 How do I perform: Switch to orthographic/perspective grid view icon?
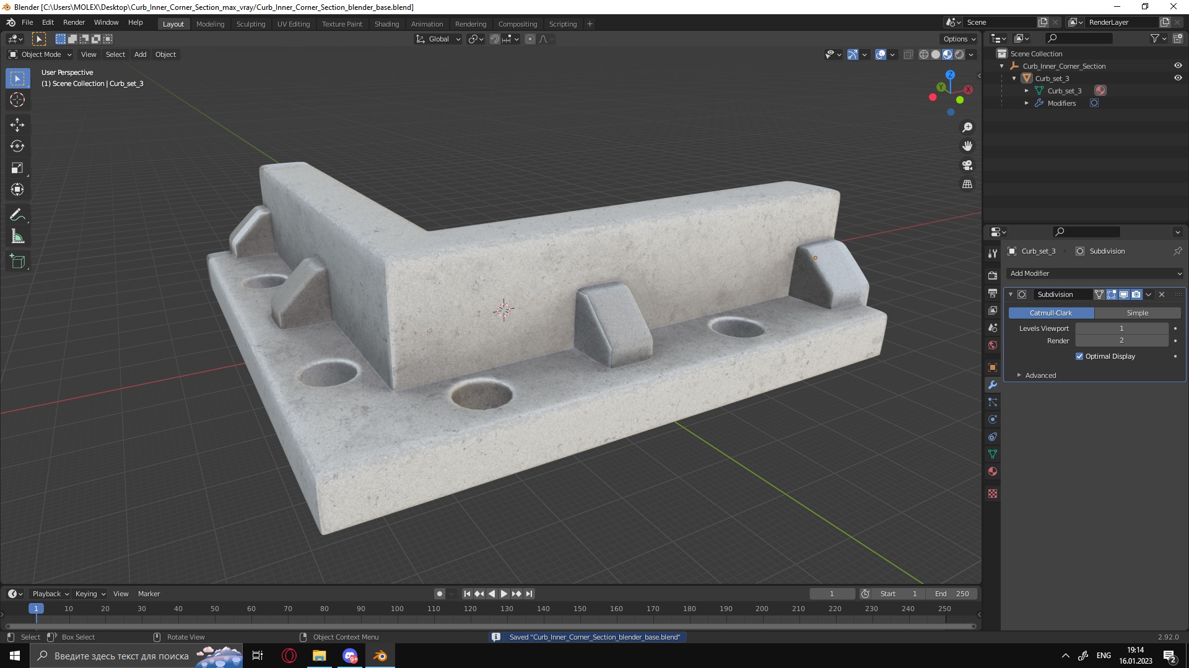(967, 184)
